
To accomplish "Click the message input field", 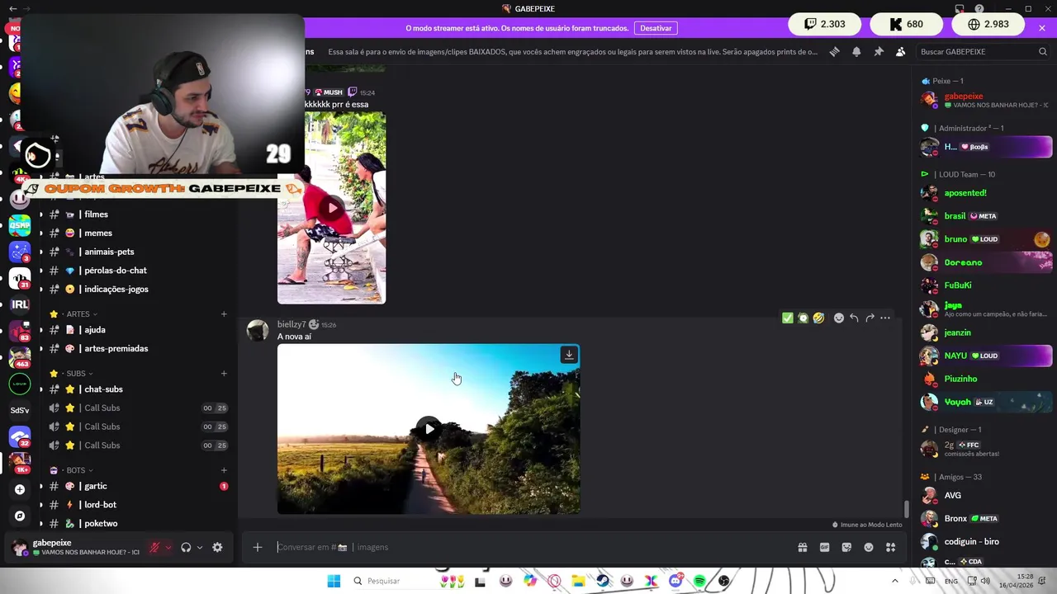I will [x=528, y=547].
